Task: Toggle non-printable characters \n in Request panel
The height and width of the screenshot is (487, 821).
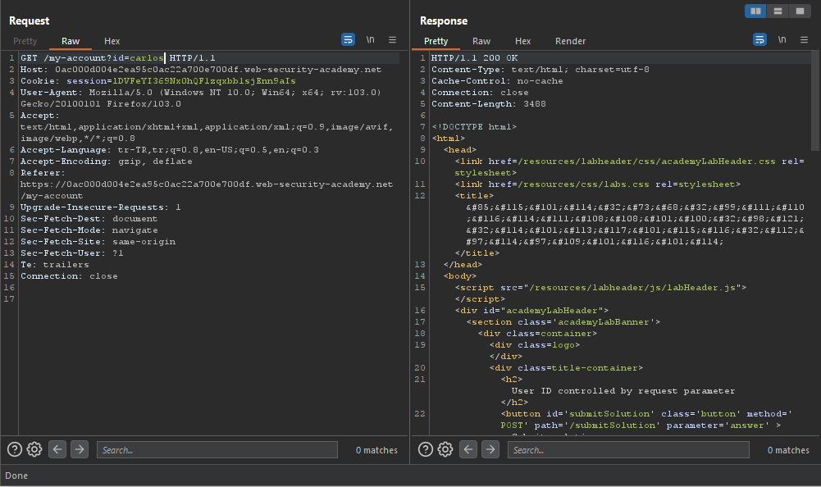Action: [370, 40]
